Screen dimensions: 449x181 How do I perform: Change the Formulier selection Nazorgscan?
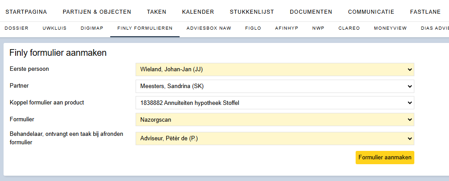click(275, 120)
